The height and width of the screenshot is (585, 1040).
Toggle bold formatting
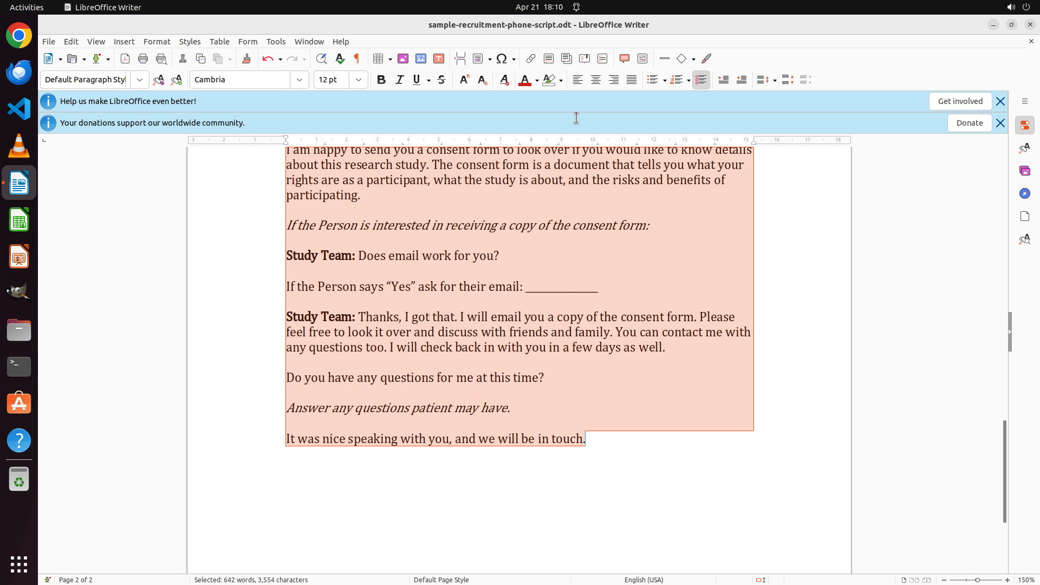[381, 80]
